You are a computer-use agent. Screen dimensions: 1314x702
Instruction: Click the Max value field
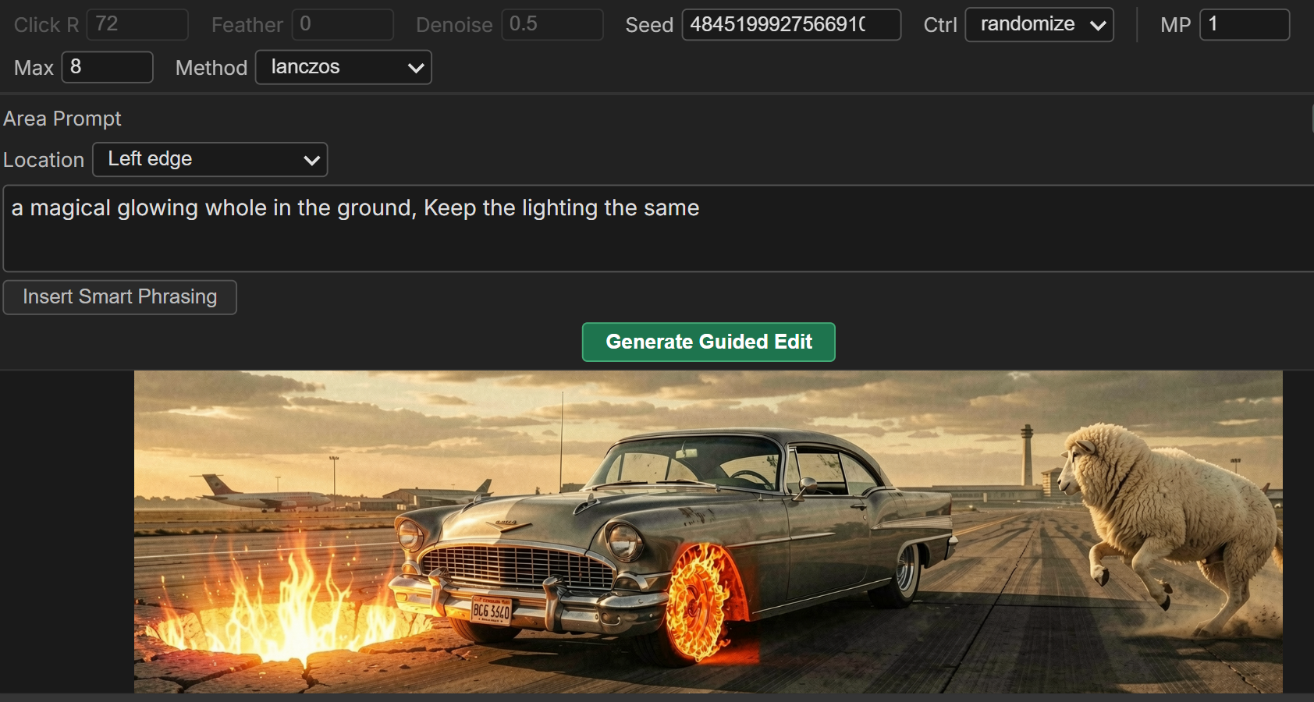point(108,67)
